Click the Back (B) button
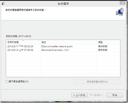The image size is (128, 103). tap(79, 95)
